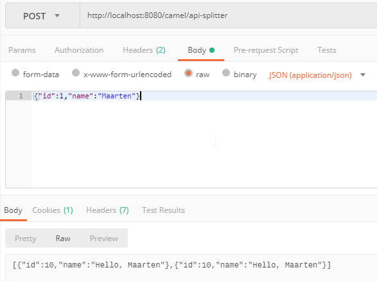This screenshot has width=377, height=281.
Task: Switch response view to Preview
Action: pos(104,239)
